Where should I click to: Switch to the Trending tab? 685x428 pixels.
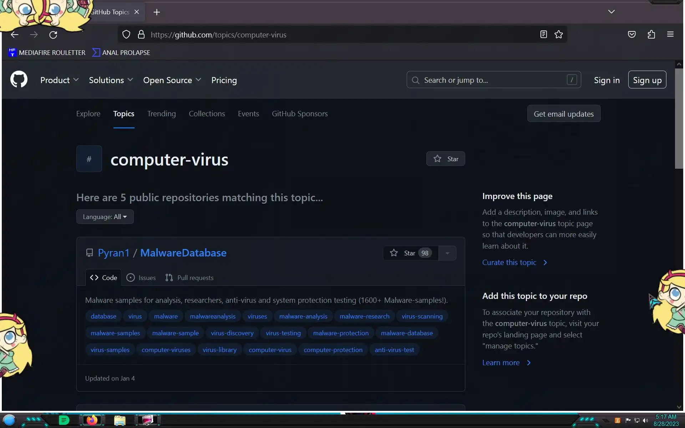coord(161,114)
